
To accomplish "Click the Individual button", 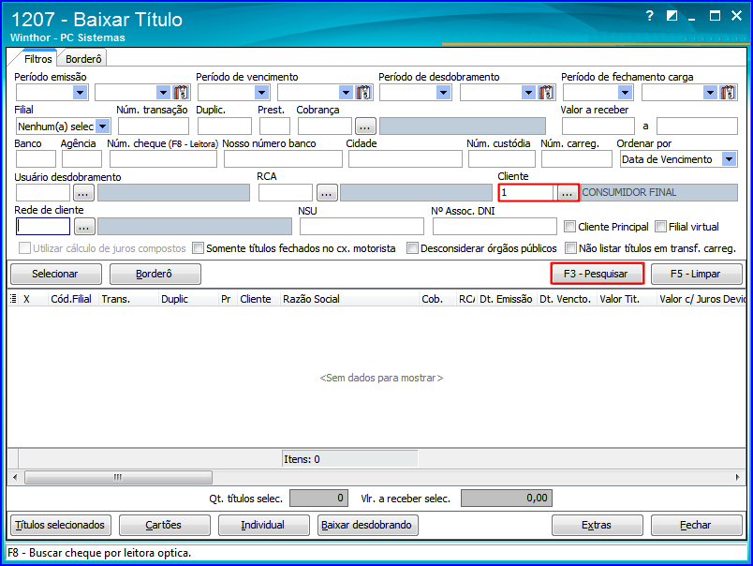I will (264, 525).
